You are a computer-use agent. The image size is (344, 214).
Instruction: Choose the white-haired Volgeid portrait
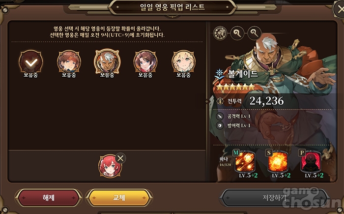[107, 61]
